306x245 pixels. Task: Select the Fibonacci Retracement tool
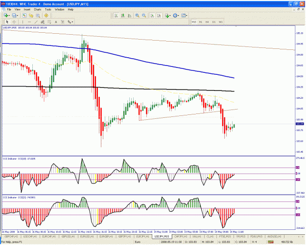(49, 22)
